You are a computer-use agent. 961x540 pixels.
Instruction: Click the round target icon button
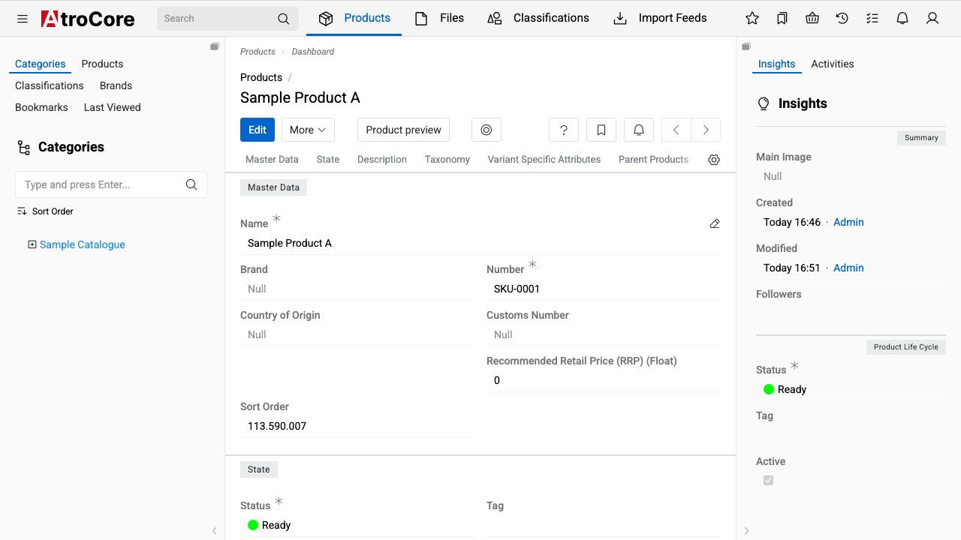point(487,130)
